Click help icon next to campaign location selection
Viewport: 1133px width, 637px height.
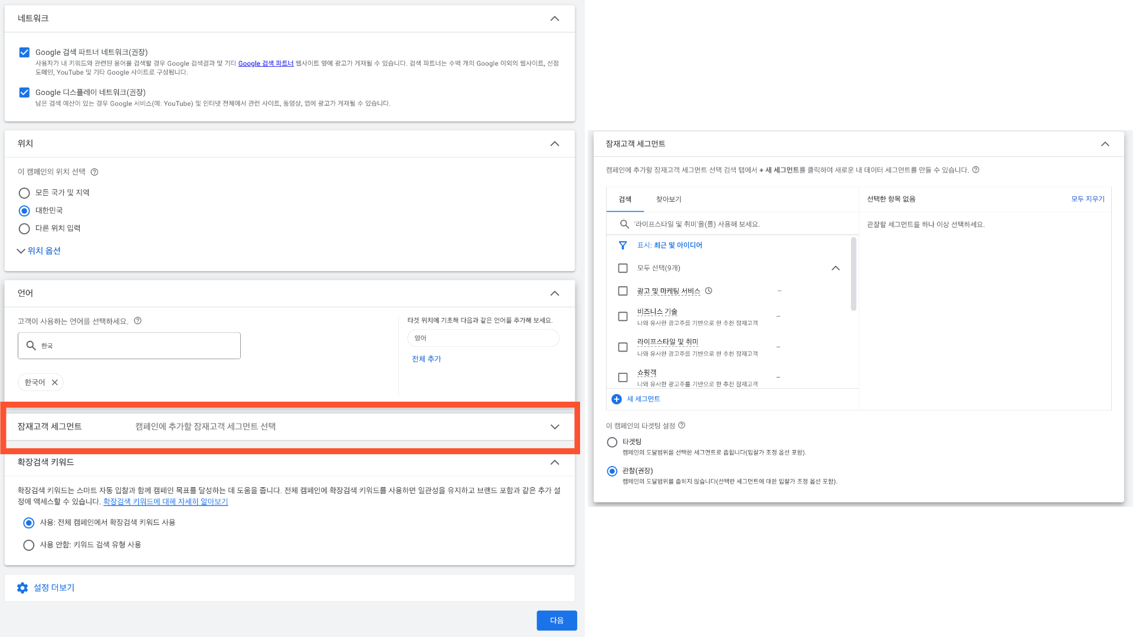94,172
